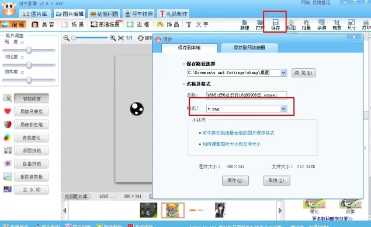The width and height of the screenshot is (371, 227).
Task: Select the 编辑 edit section
Action: coord(13,24)
